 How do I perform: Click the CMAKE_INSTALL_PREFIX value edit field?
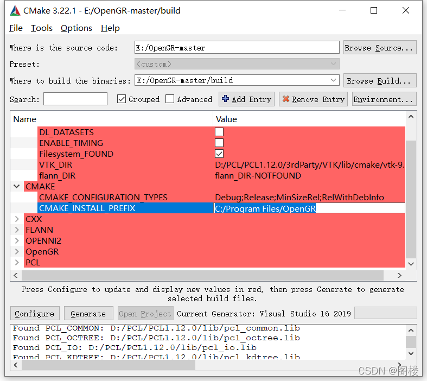click(x=309, y=208)
